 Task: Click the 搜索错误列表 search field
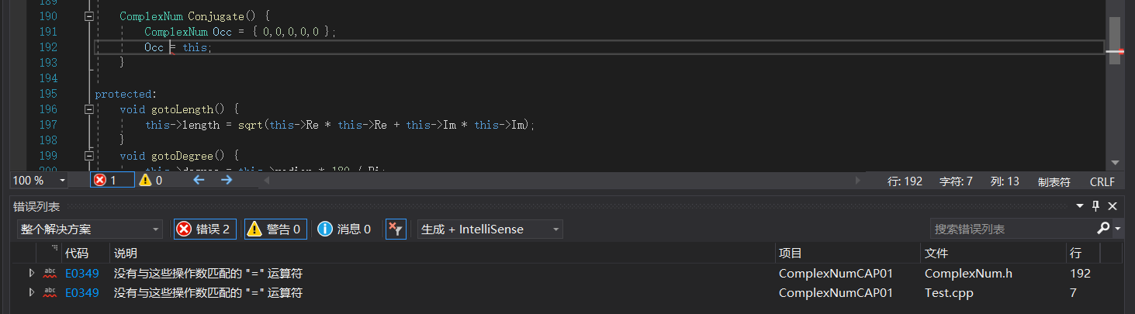[1012, 229]
